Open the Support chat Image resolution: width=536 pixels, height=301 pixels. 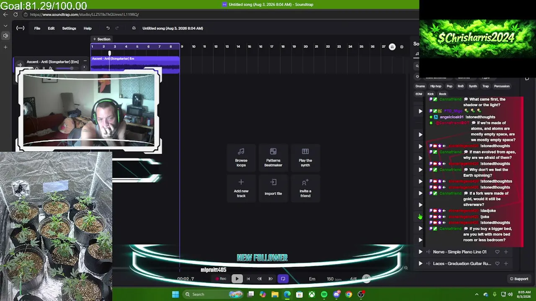(x=519, y=279)
